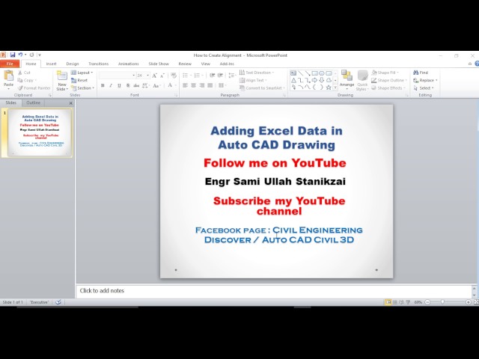Justify the text
The height and width of the screenshot is (359, 479).
pos(210,85)
